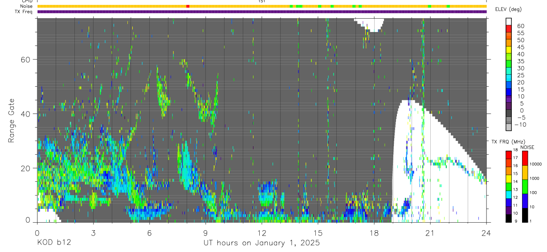Click the 'Range Gate' y-axis label
547x252 pixels.
click(x=11, y=121)
